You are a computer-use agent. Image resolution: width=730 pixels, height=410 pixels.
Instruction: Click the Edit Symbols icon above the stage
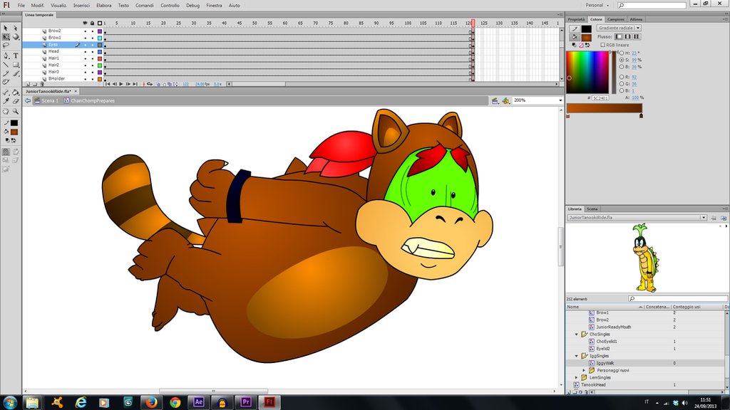coord(505,100)
